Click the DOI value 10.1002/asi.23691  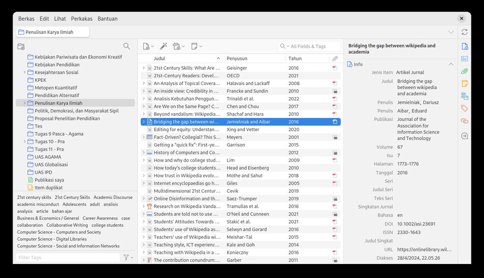(416, 224)
